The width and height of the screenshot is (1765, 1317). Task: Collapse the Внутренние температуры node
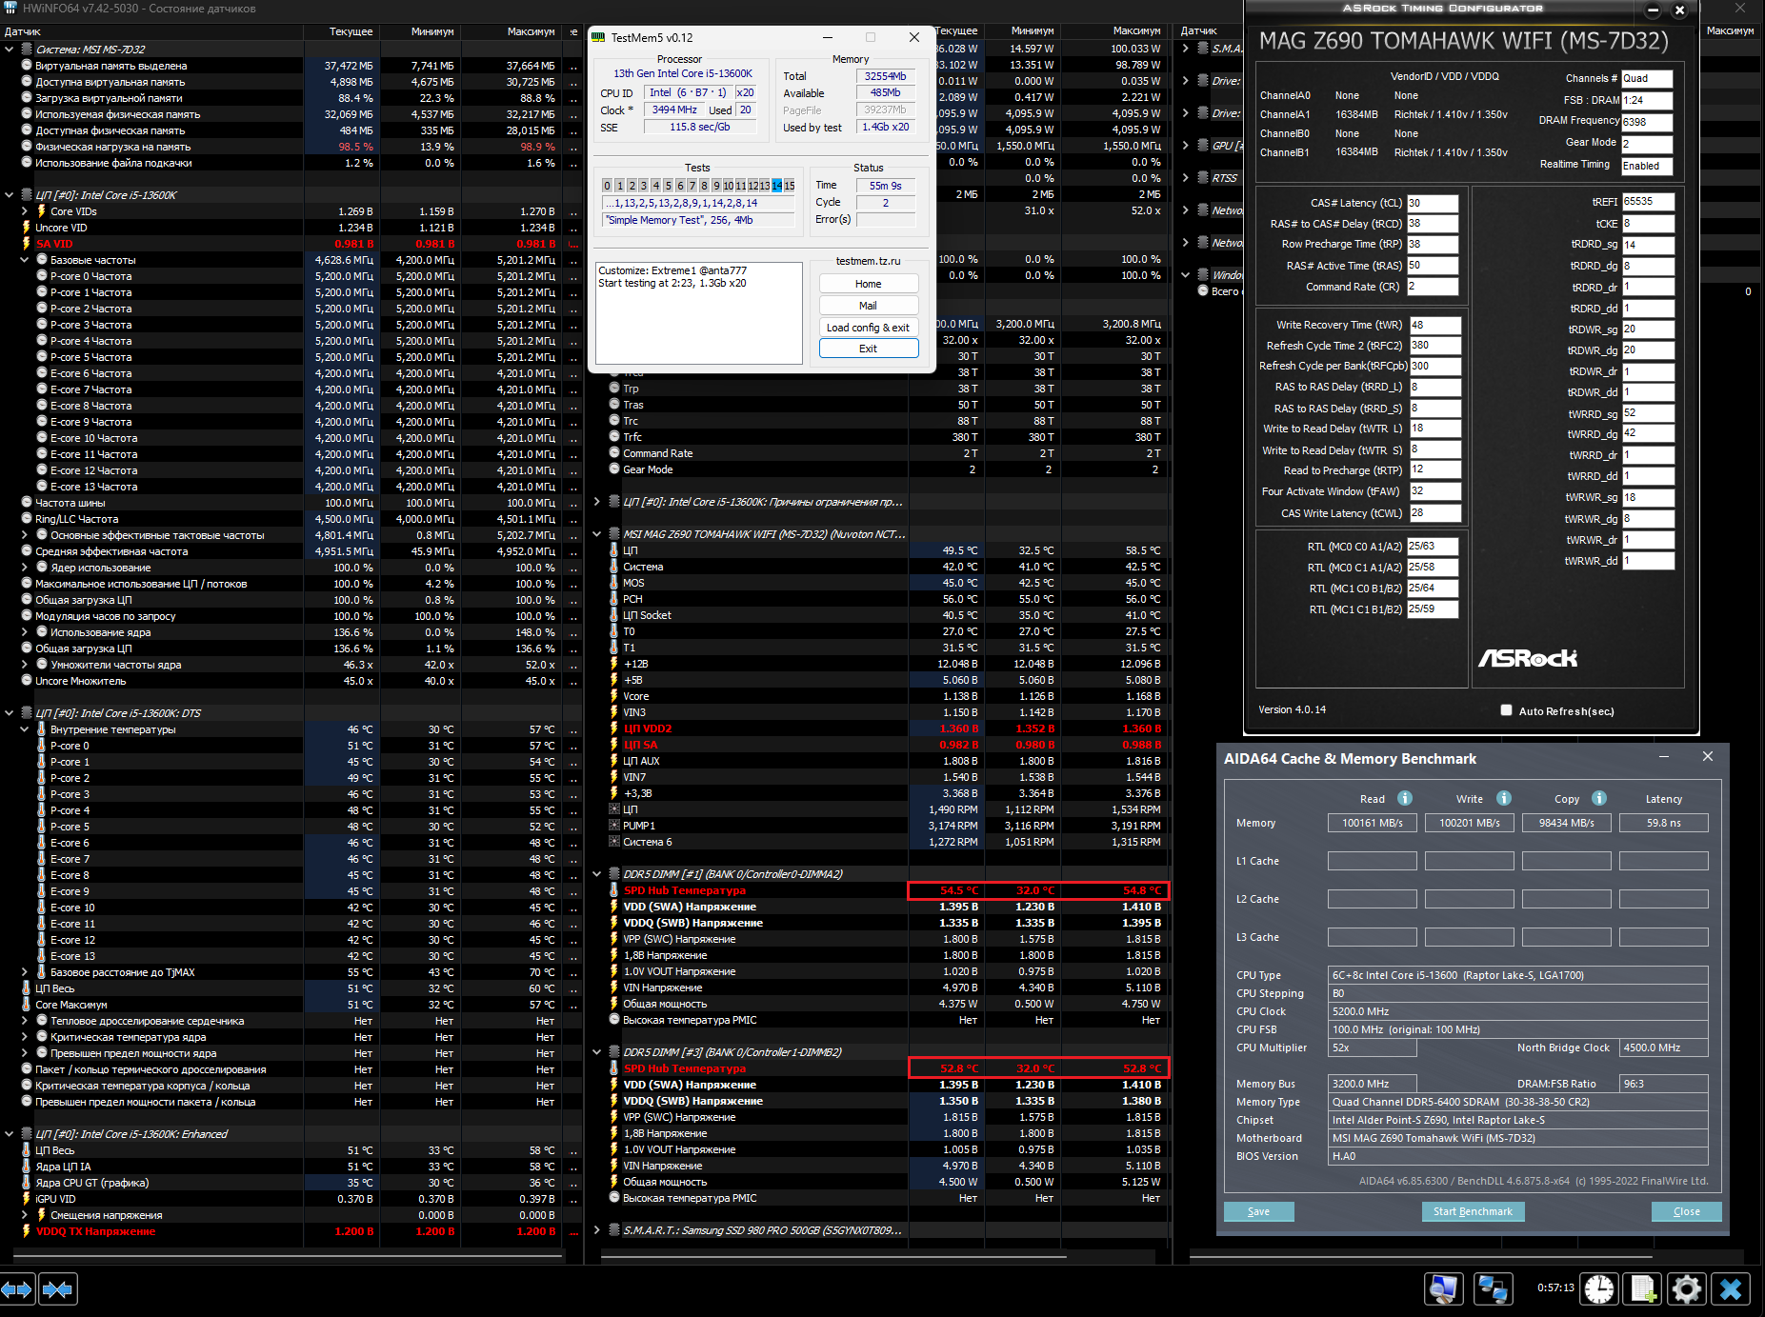click(25, 729)
